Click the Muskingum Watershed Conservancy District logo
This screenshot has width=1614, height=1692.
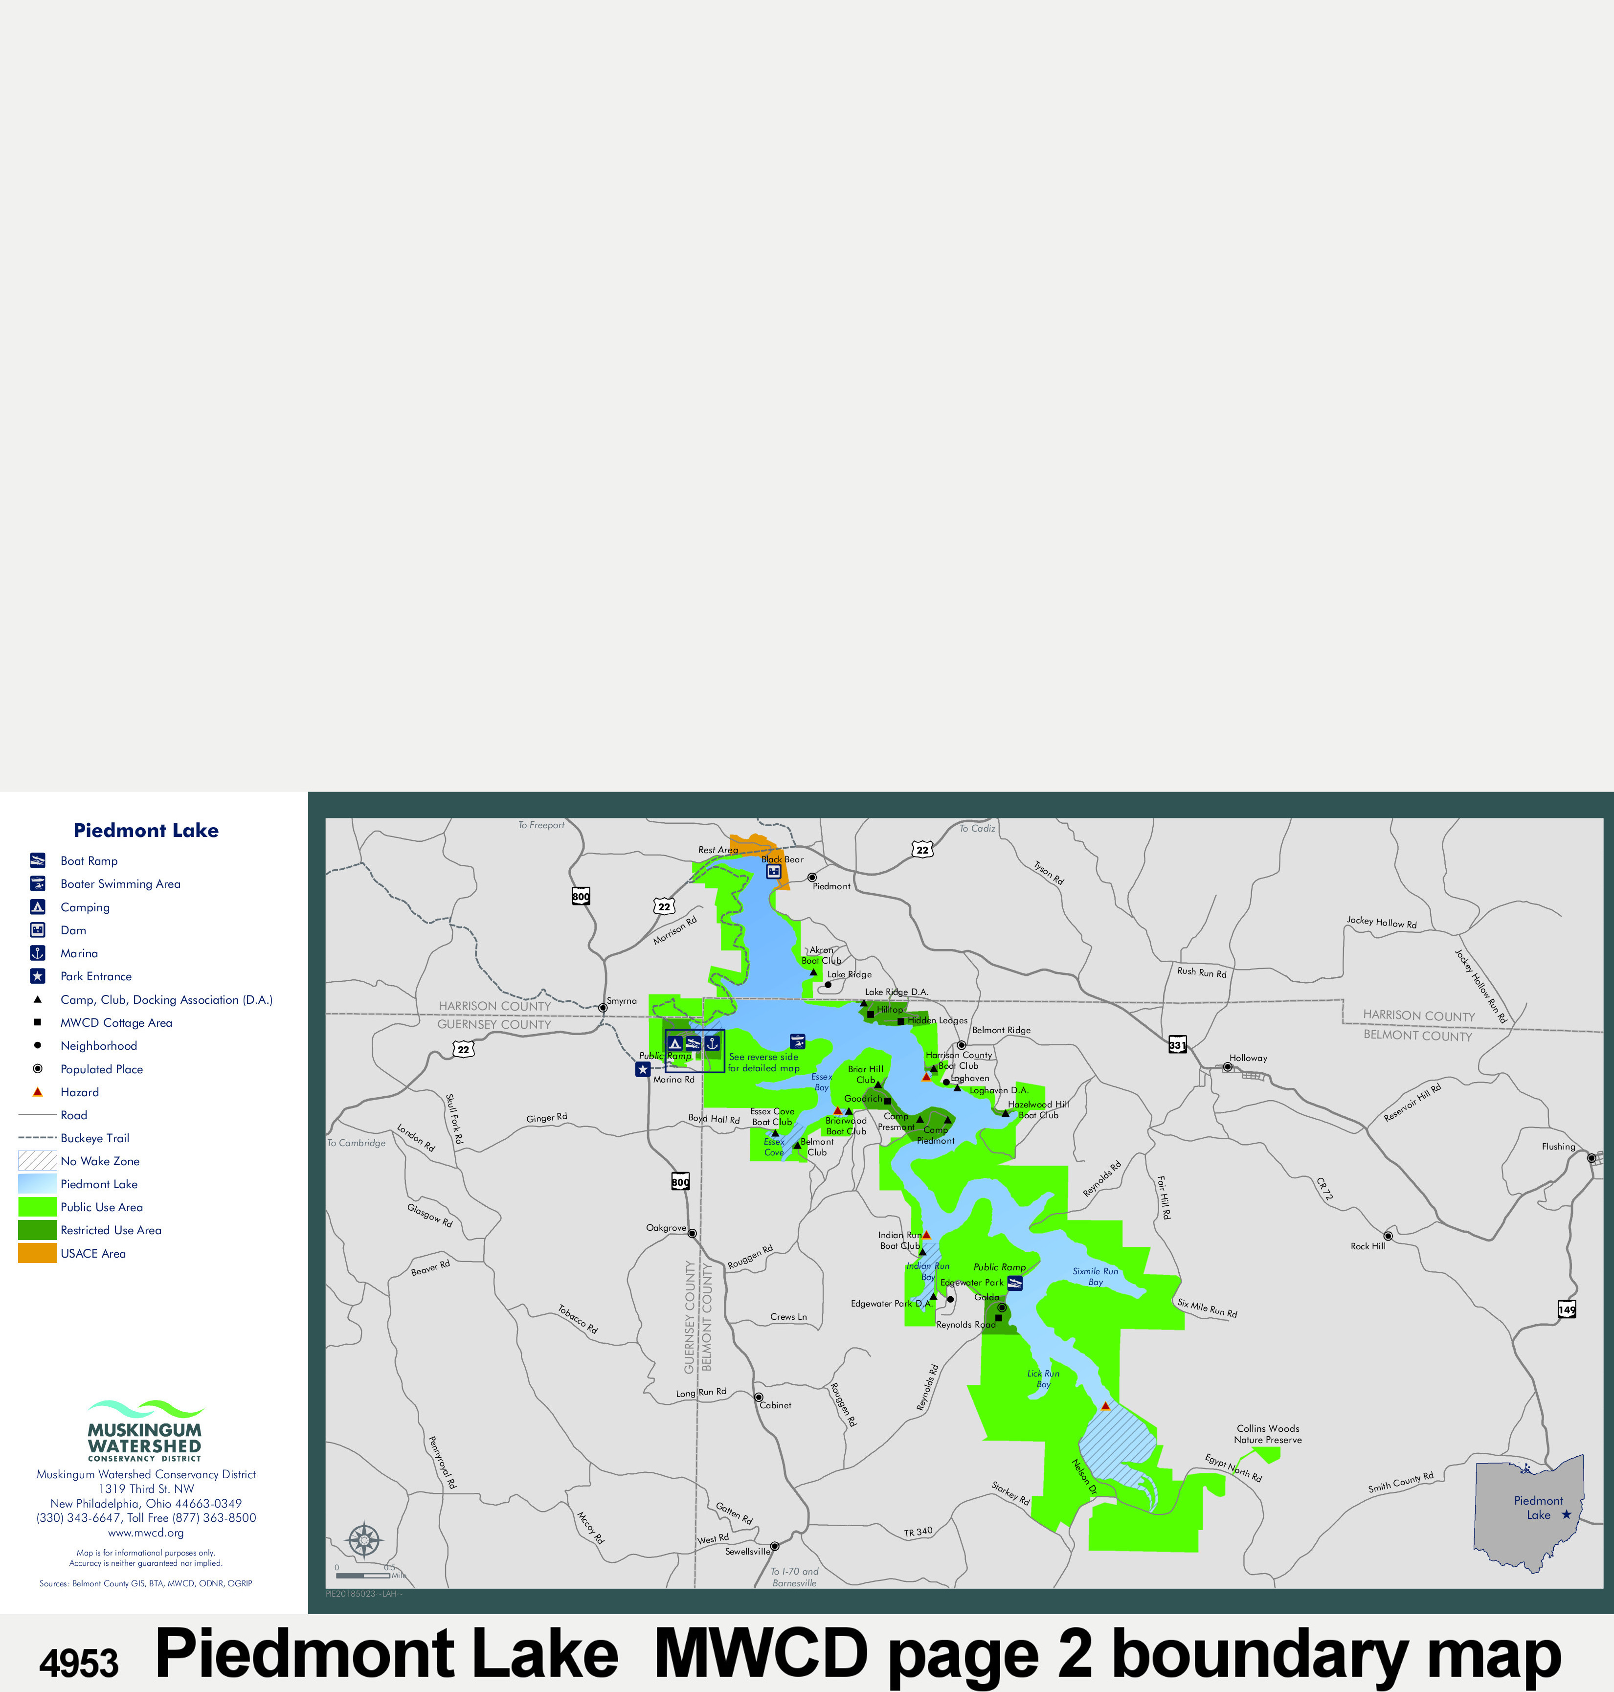pyautogui.click(x=145, y=1431)
